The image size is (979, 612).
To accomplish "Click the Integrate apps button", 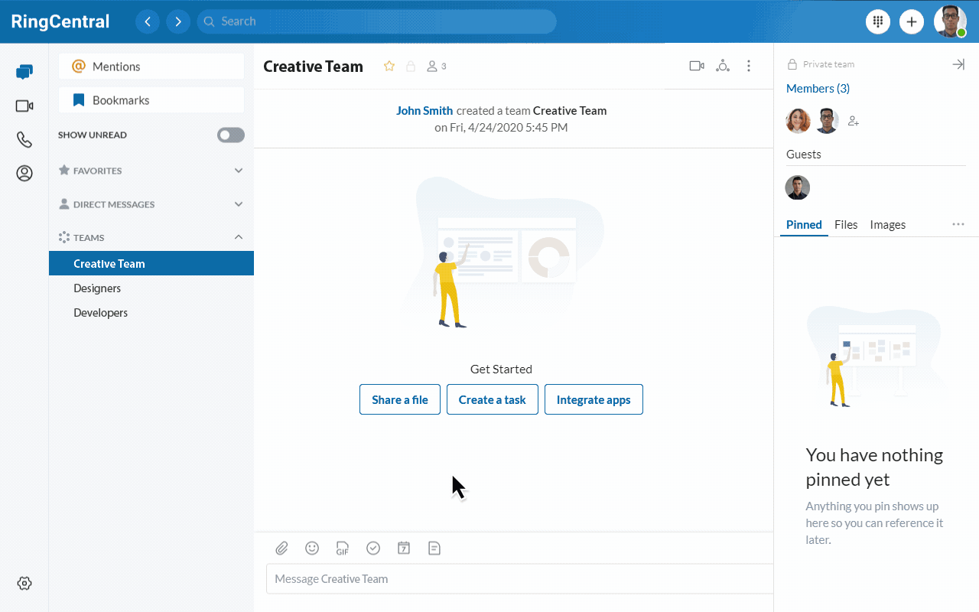I will point(594,399).
